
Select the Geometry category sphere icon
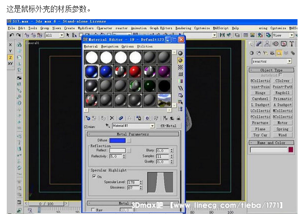(252, 53)
